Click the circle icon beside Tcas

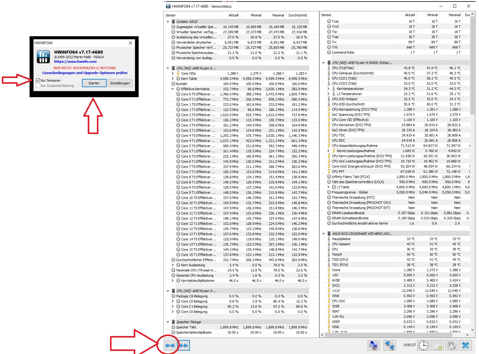point(329,21)
